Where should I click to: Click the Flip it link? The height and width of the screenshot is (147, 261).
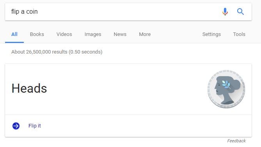pyautogui.click(x=34, y=125)
